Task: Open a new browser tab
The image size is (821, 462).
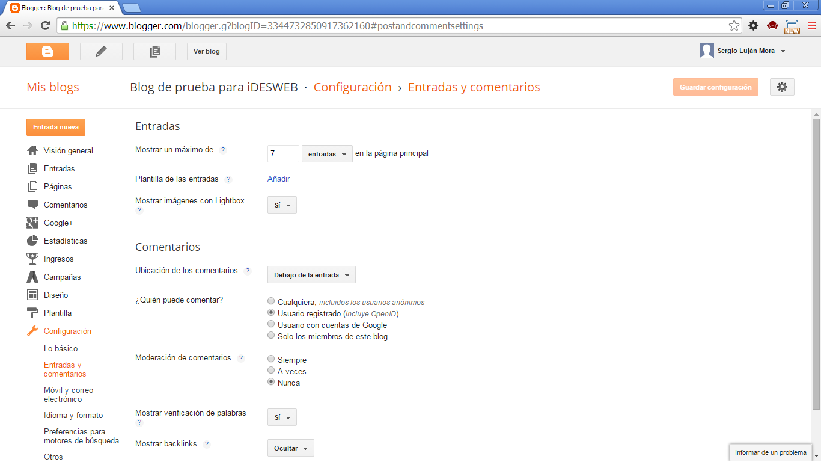Action: pos(131,8)
